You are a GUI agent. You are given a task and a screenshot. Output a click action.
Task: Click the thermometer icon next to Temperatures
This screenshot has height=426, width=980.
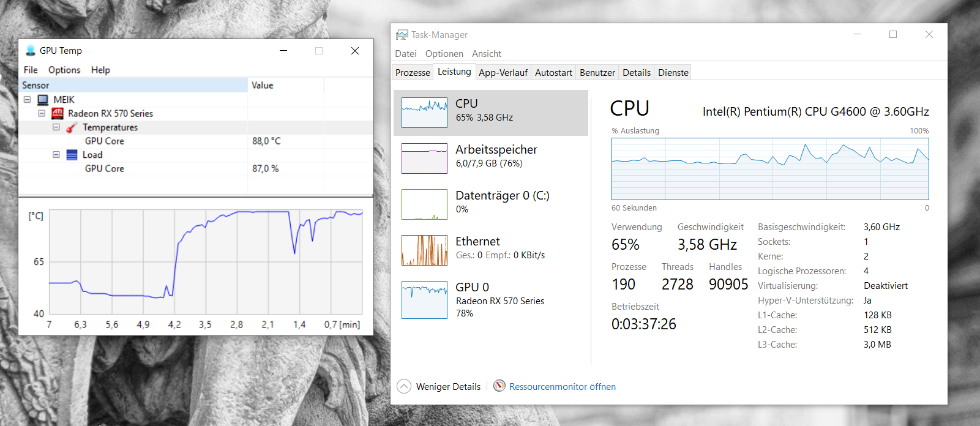pos(72,127)
